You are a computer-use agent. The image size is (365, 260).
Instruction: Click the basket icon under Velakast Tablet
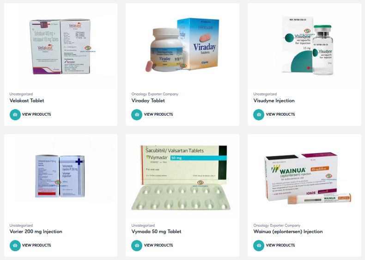(x=15, y=114)
